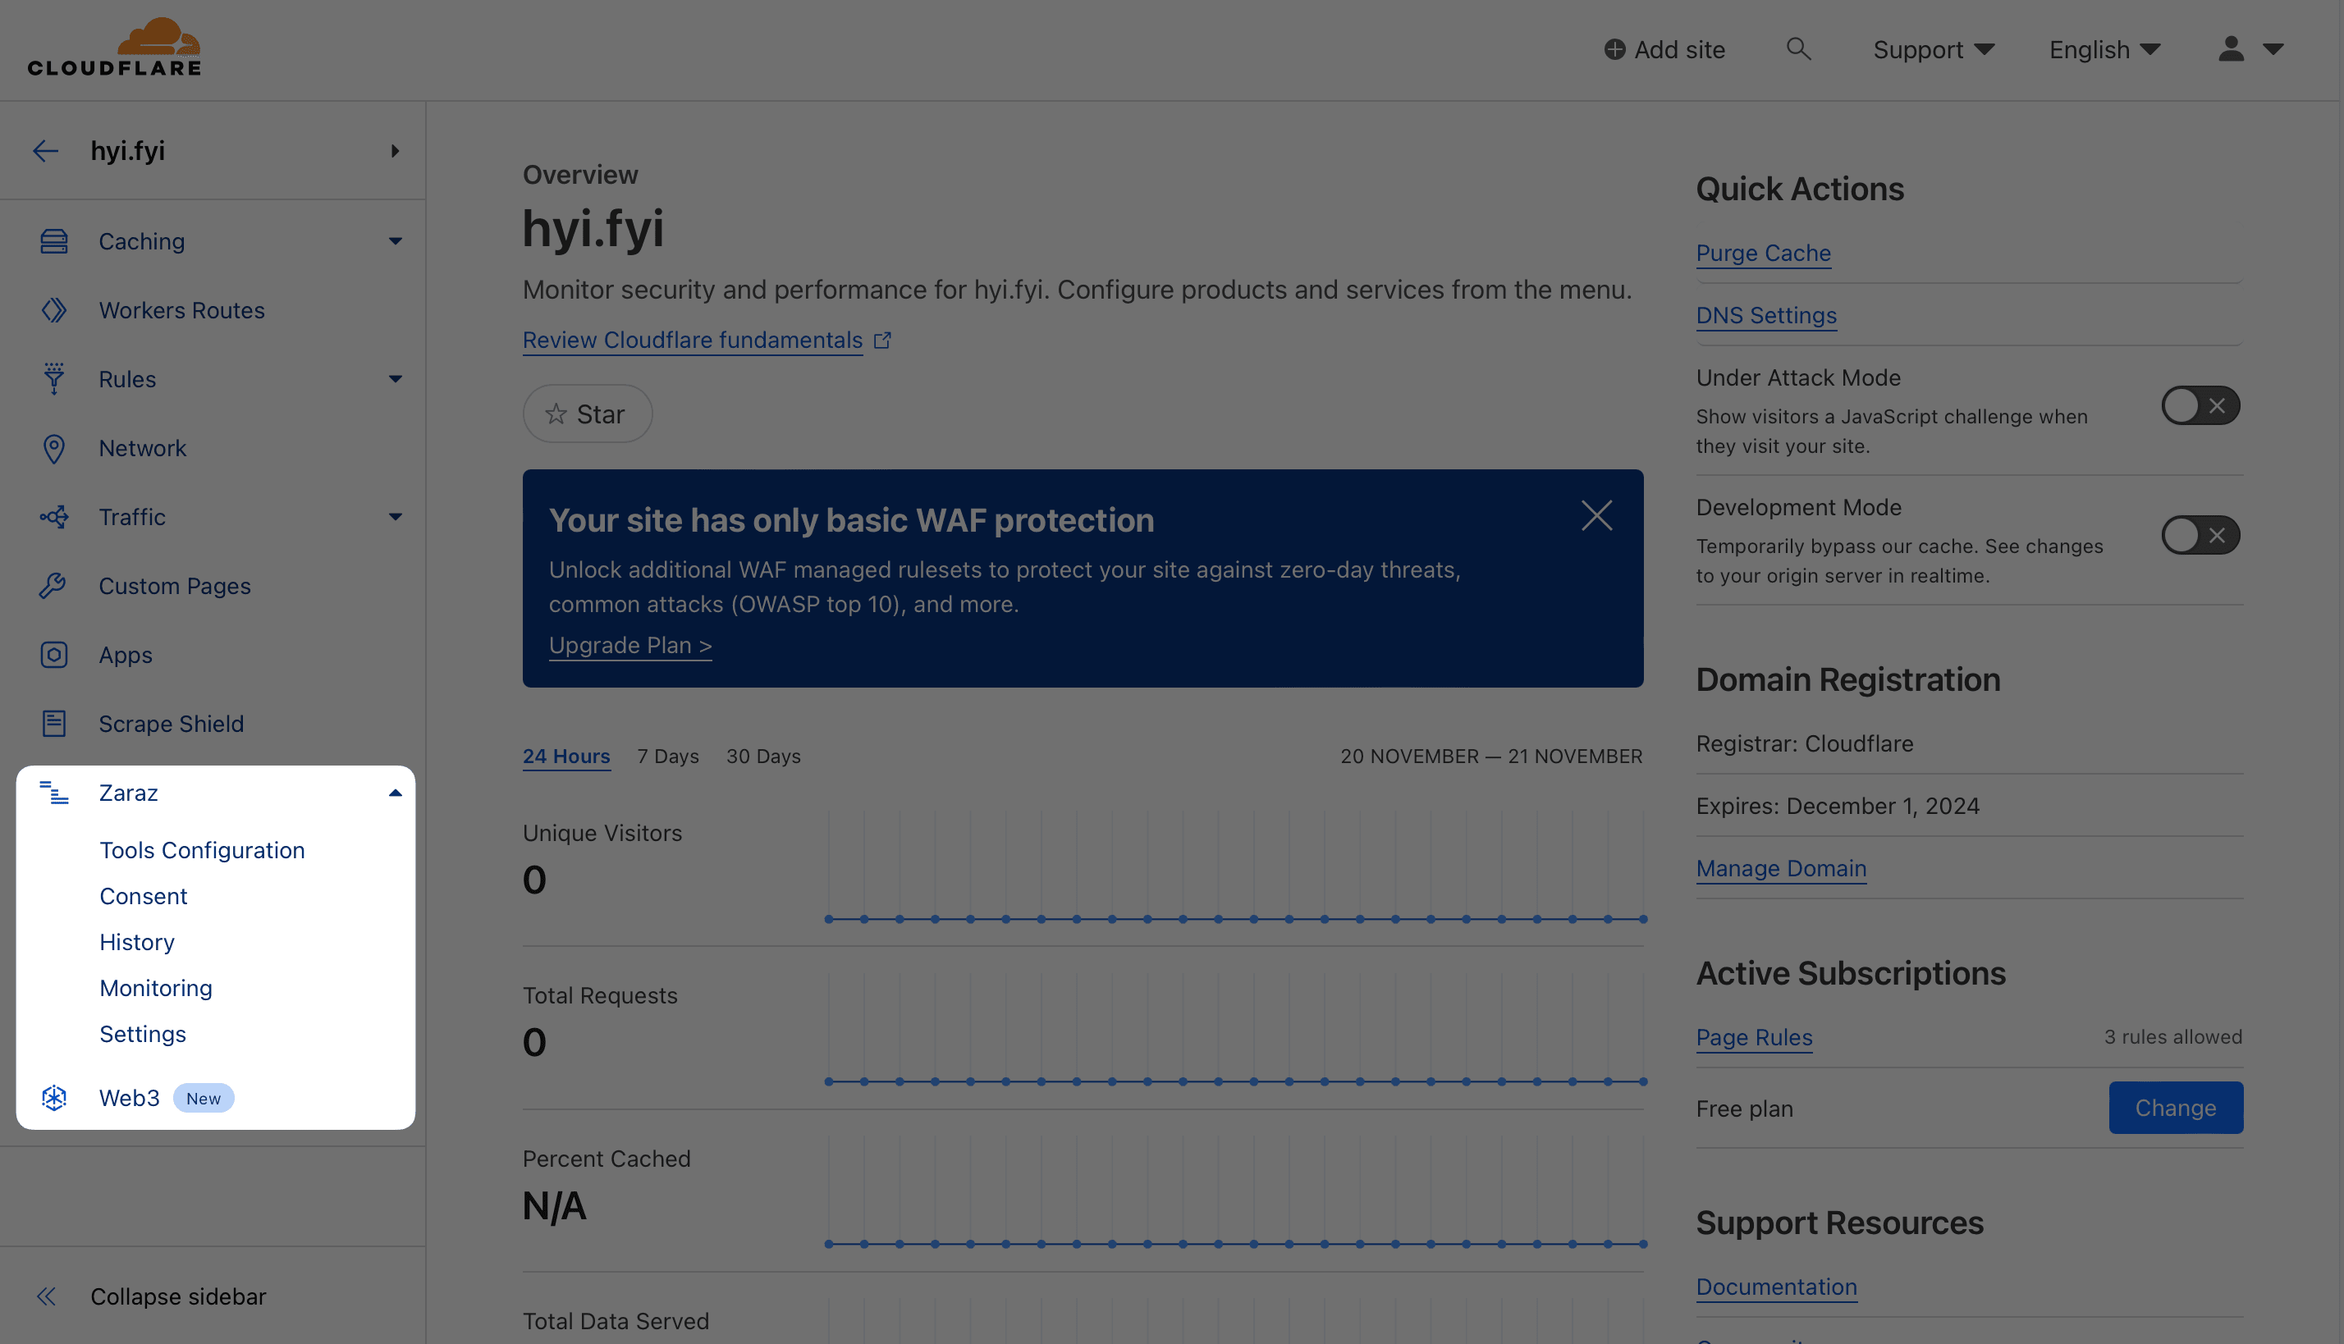This screenshot has height=1344, width=2344.
Task: Switch to the 30 Days tab
Action: [762, 756]
